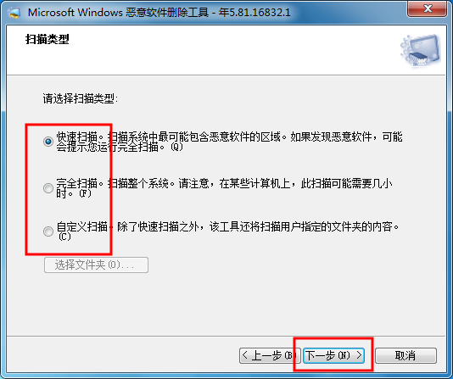
Task: Choose the 完全扫描 radio option
Action: click(x=48, y=188)
